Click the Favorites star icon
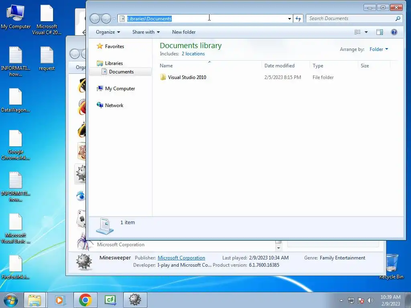411x308 pixels. point(100,46)
